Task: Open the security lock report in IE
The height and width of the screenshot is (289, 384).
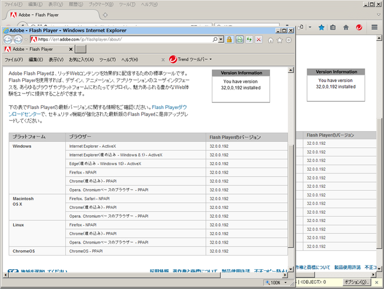Action: click(x=229, y=39)
